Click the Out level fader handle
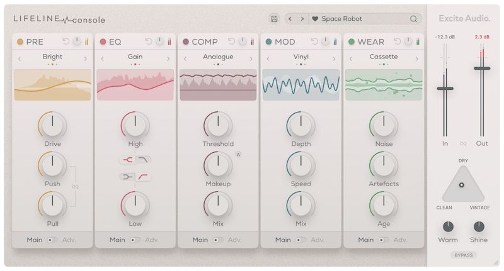The width and height of the screenshot is (504, 271). (482, 68)
